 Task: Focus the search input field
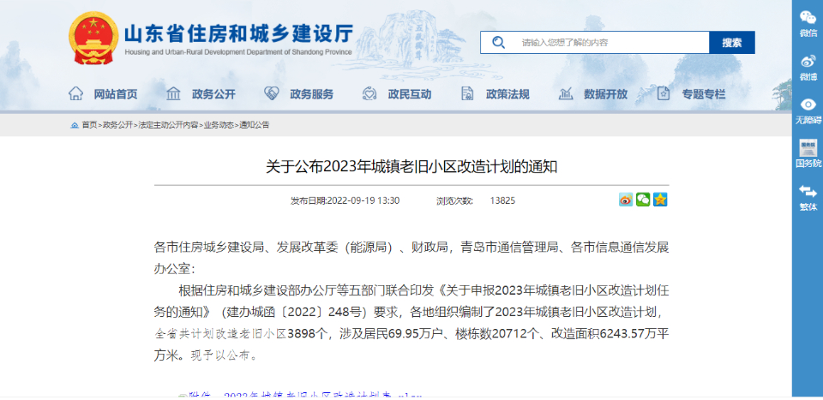coord(609,43)
